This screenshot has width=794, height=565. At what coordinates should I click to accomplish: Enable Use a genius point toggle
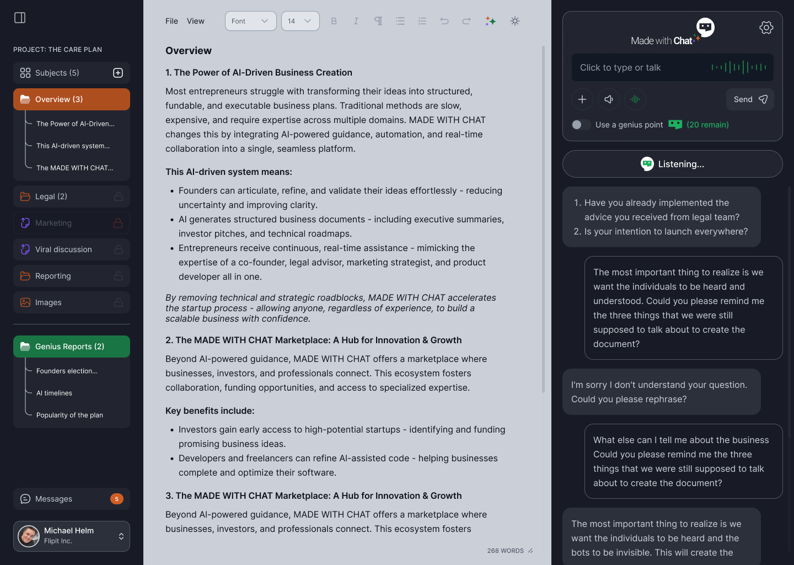(581, 125)
